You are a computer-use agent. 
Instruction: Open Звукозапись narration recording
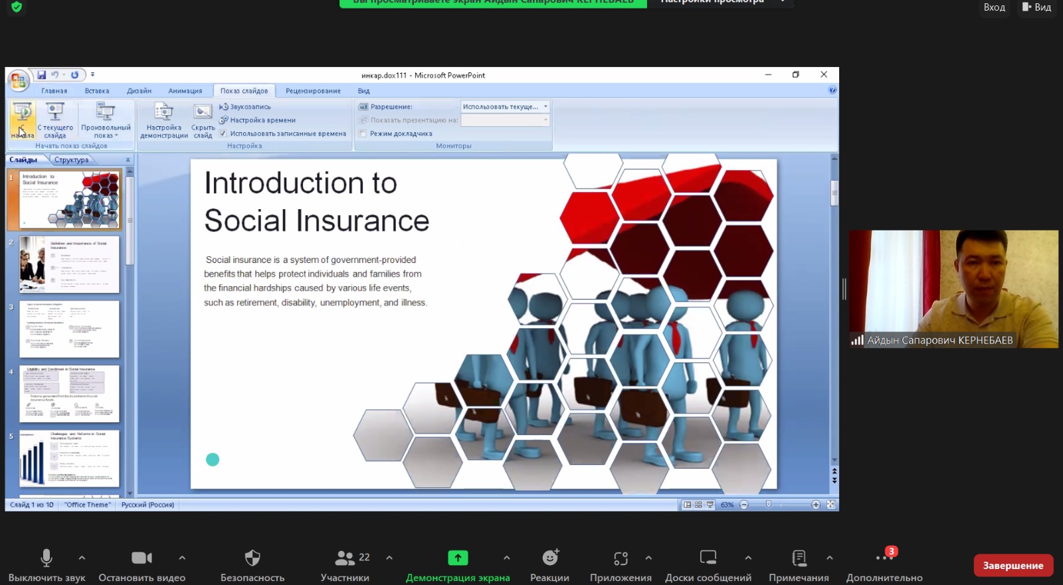245,106
